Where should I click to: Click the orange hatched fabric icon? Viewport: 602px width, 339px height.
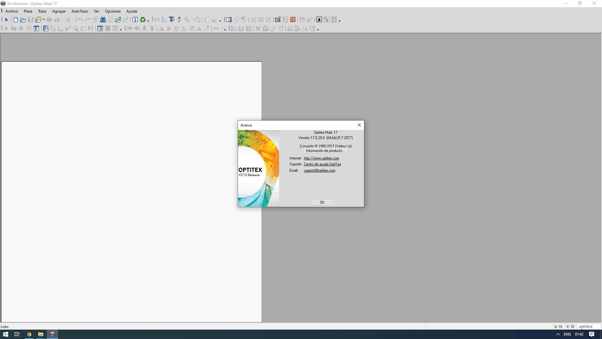[x=293, y=20]
